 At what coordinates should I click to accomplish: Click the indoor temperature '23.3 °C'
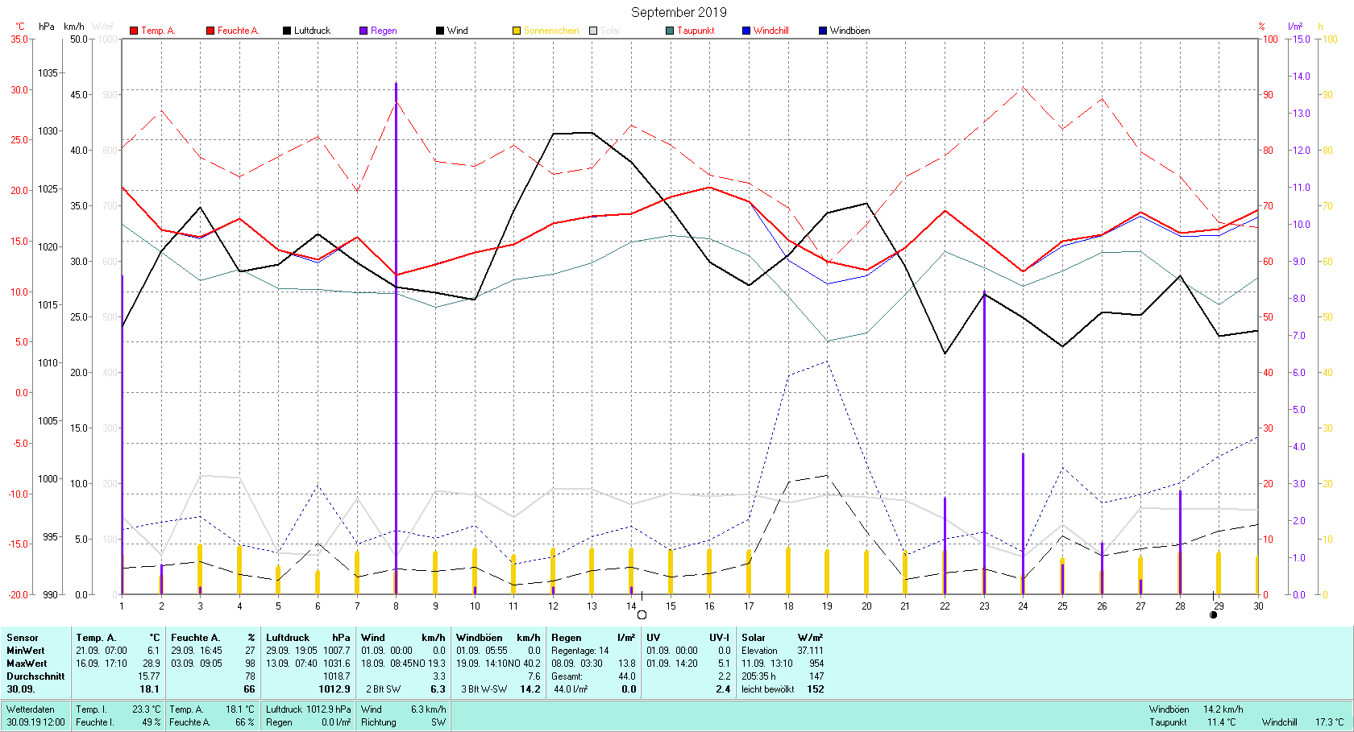(x=147, y=709)
